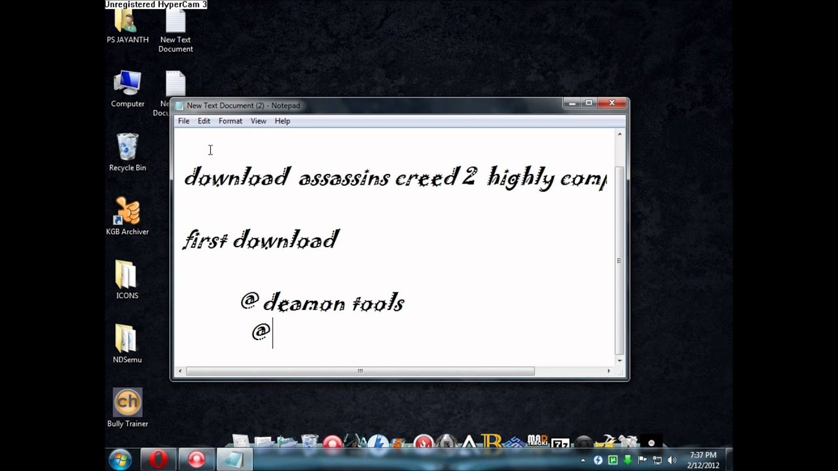Click the blue lightning bolt dock icon
Image resolution: width=838 pixels, height=471 pixels.
click(x=378, y=442)
